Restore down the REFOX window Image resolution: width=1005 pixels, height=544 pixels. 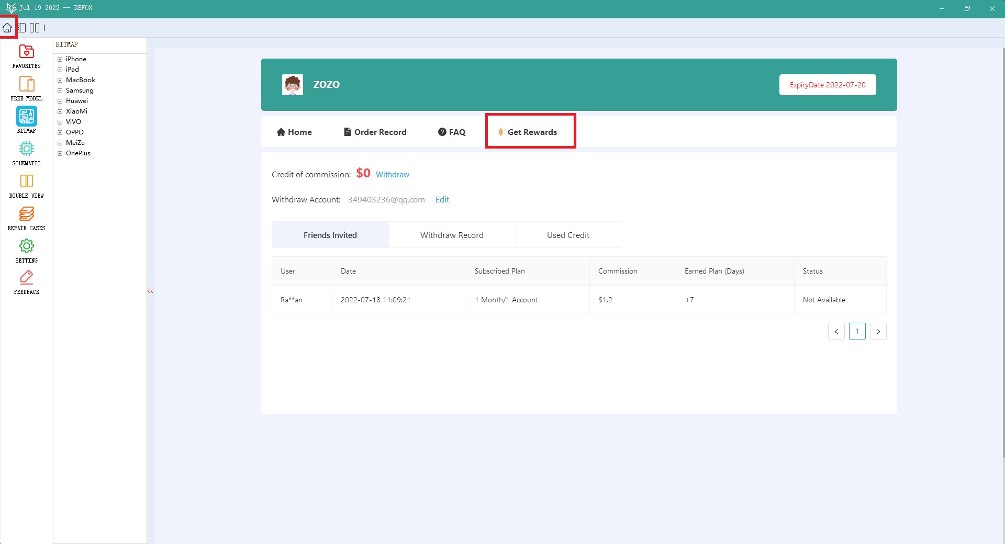[x=967, y=8]
